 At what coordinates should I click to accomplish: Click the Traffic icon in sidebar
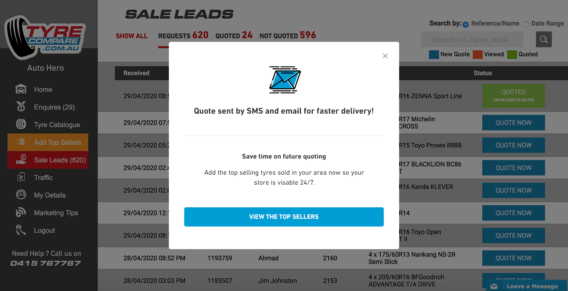[21, 177]
